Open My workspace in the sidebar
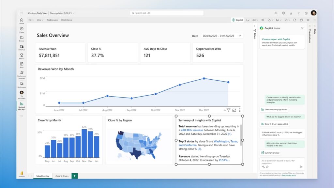Image resolution: width=334 pixels, height=188 pixels. coord(22,95)
